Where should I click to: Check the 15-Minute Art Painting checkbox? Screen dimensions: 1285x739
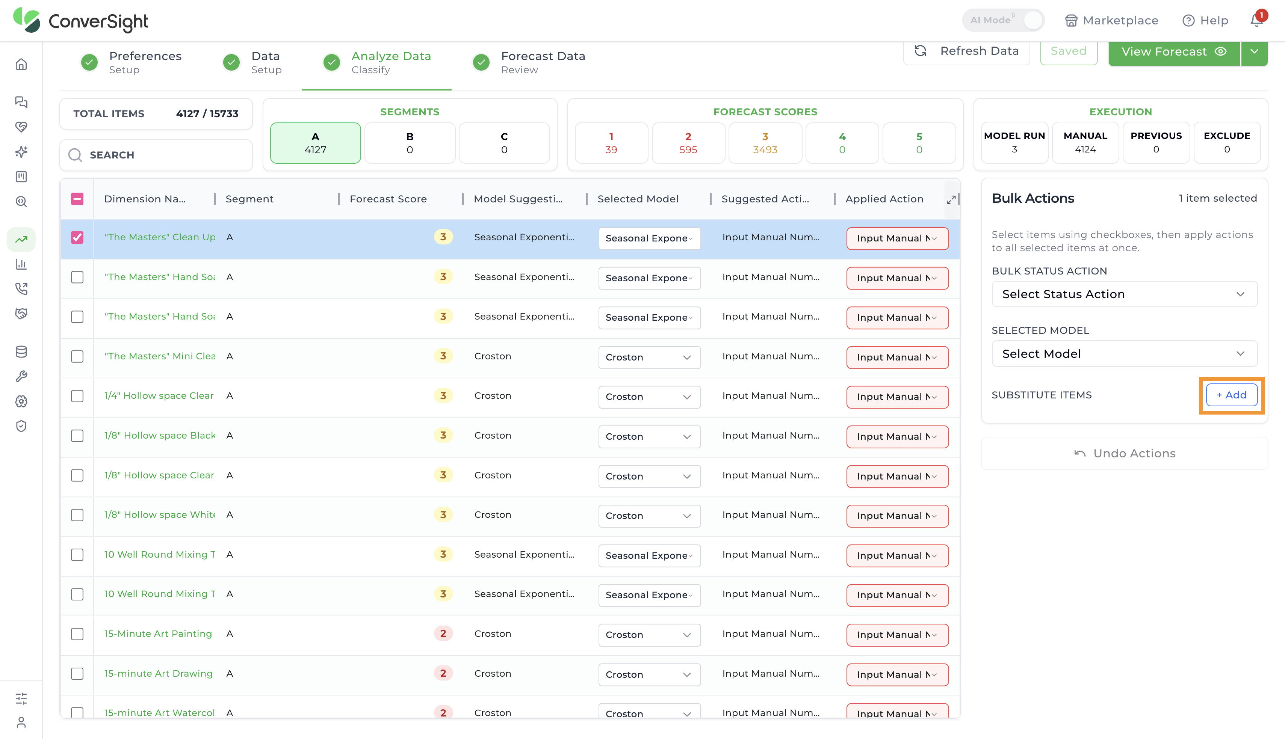(x=77, y=634)
